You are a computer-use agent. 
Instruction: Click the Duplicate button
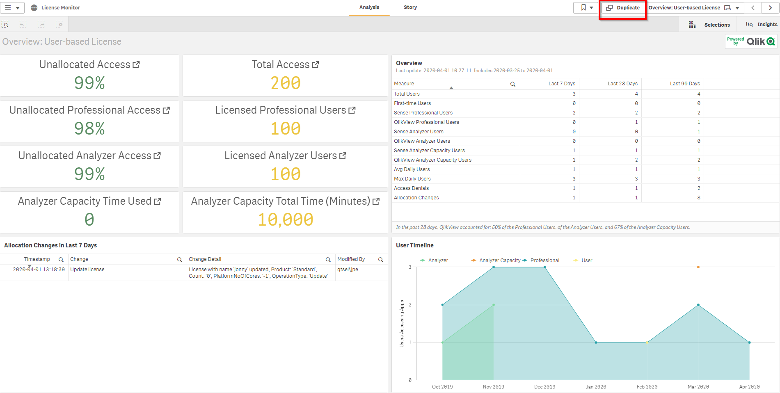[622, 7]
